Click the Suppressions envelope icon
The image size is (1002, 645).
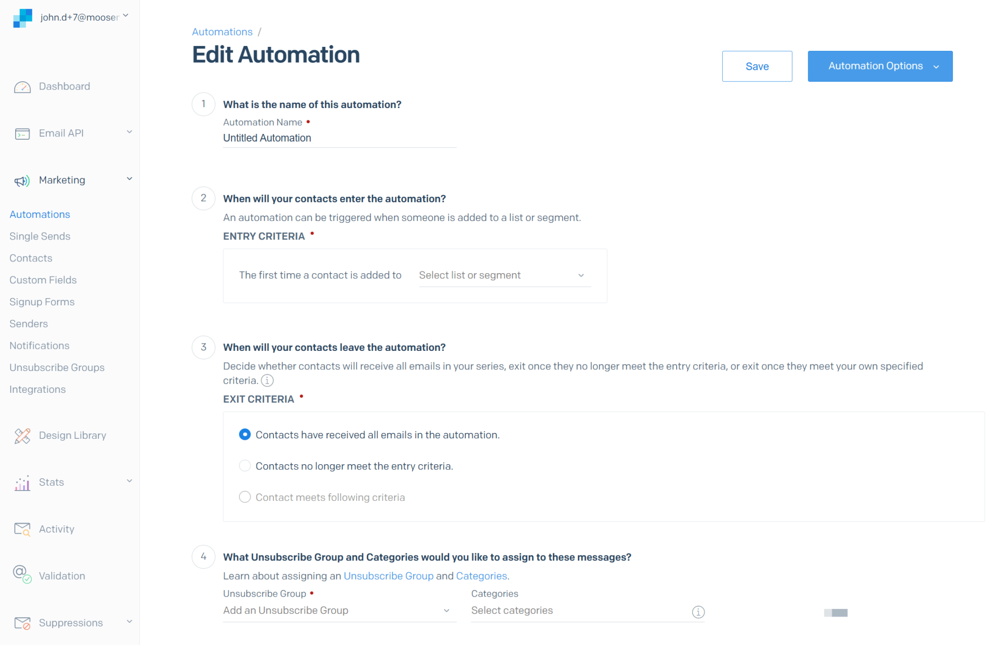(x=23, y=623)
